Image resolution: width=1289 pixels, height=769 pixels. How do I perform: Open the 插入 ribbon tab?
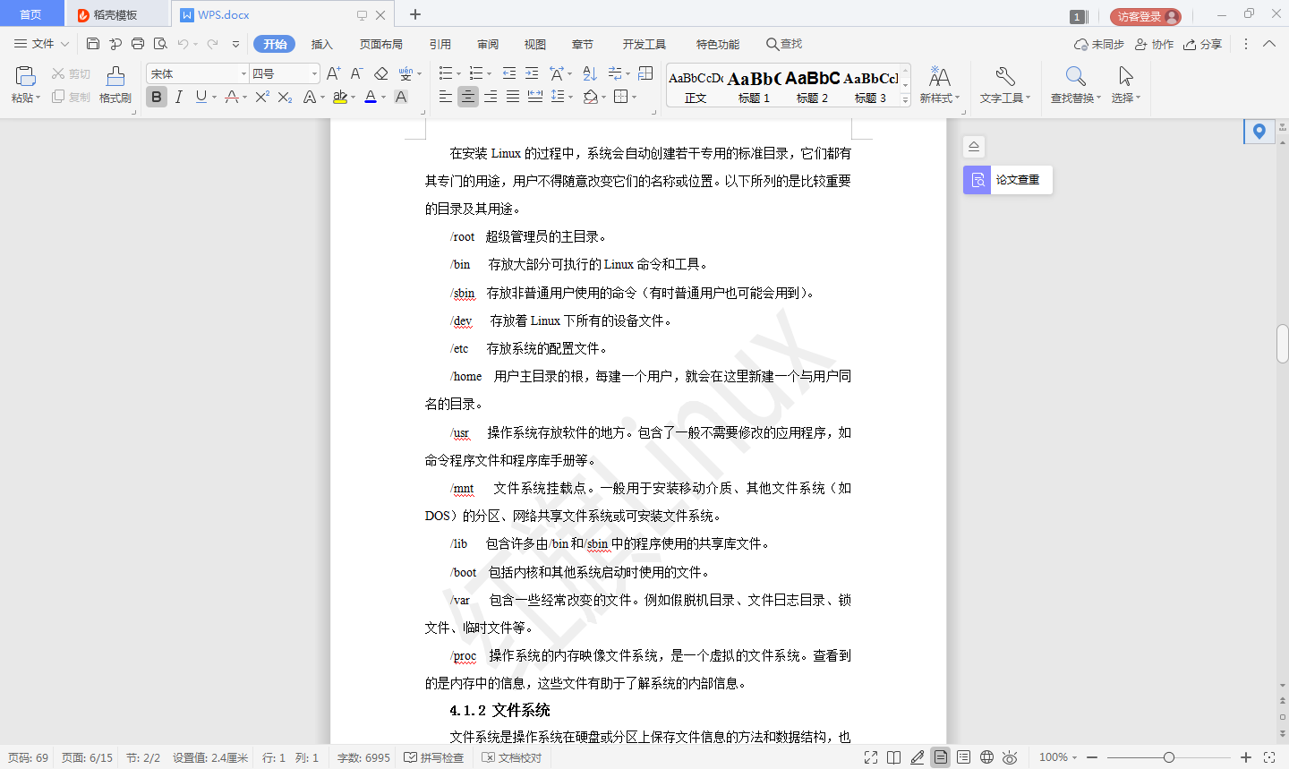[321, 44]
